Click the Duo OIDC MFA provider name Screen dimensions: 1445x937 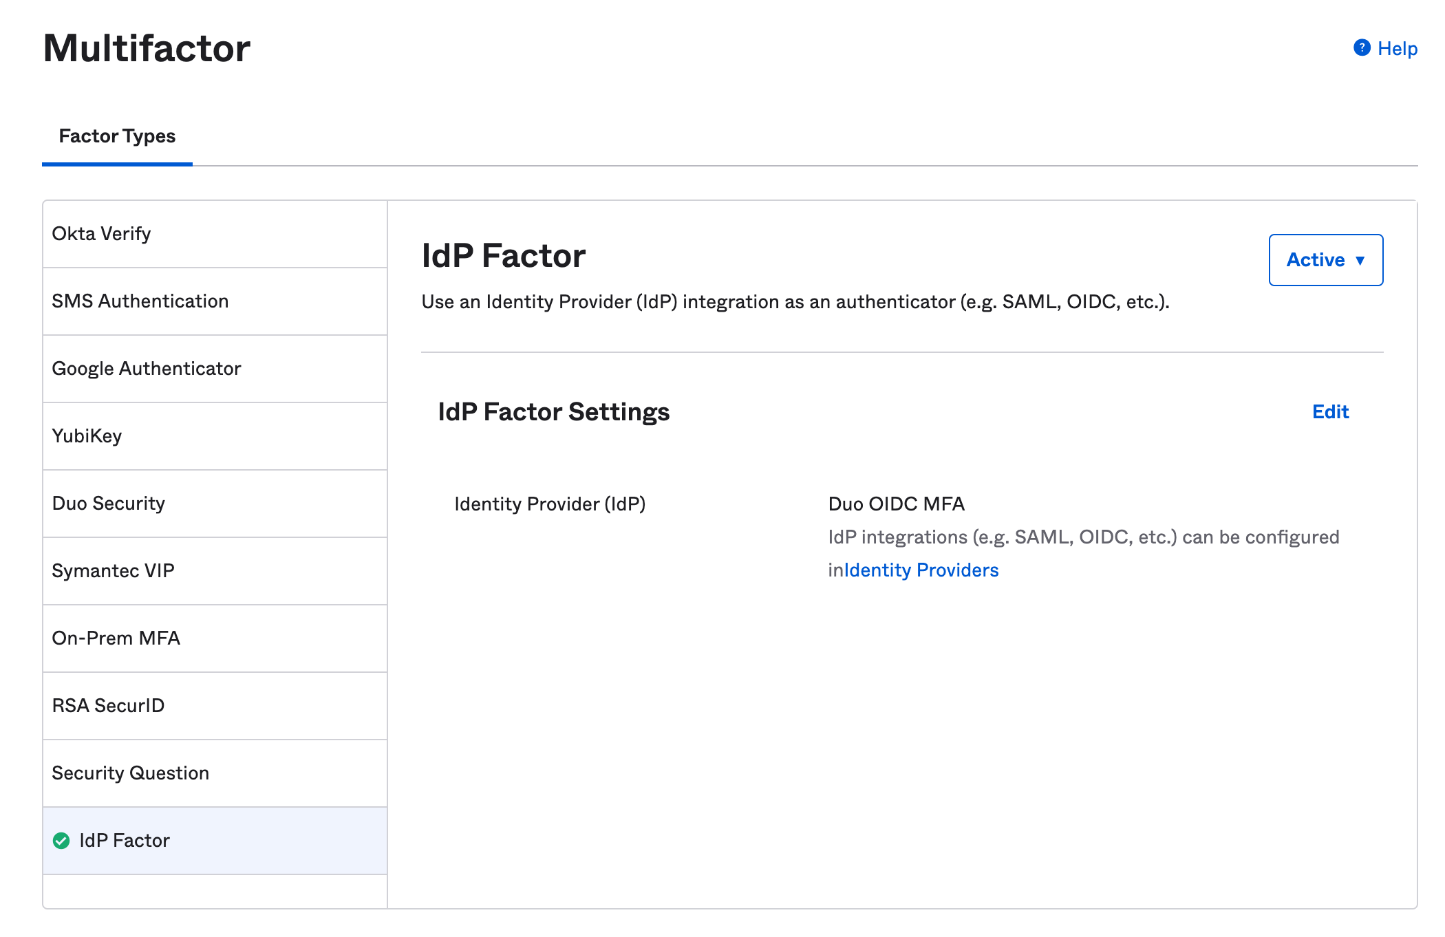[x=896, y=504]
